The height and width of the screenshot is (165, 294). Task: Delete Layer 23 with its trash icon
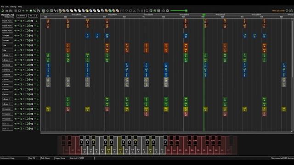click(32, 128)
